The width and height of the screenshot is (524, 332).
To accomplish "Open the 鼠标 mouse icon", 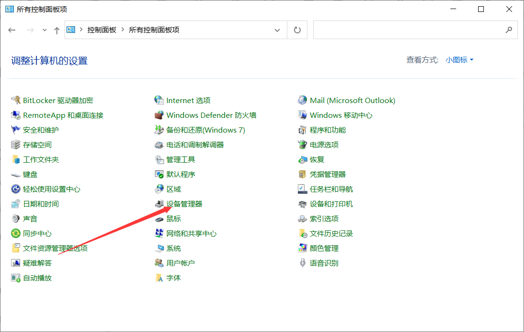I will 159,218.
